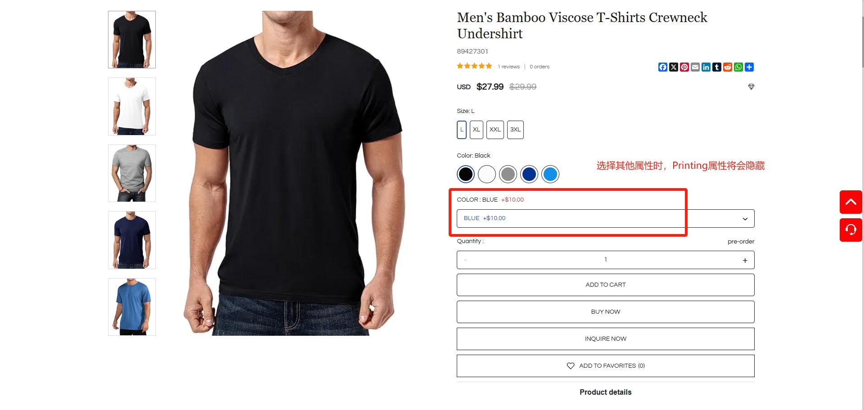Screen dimensions: 864x410
Task: Share product on Pinterest
Action: 684,67
